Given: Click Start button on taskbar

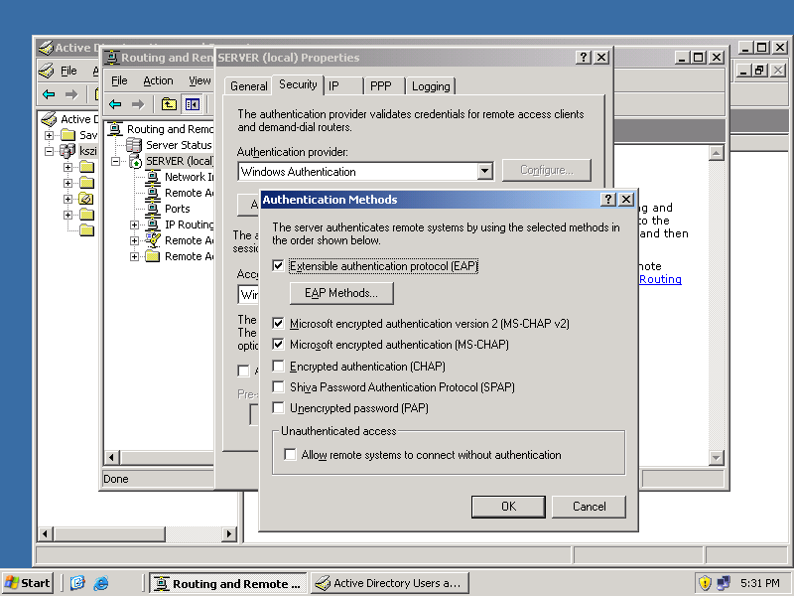Looking at the screenshot, I should click(x=28, y=583).
